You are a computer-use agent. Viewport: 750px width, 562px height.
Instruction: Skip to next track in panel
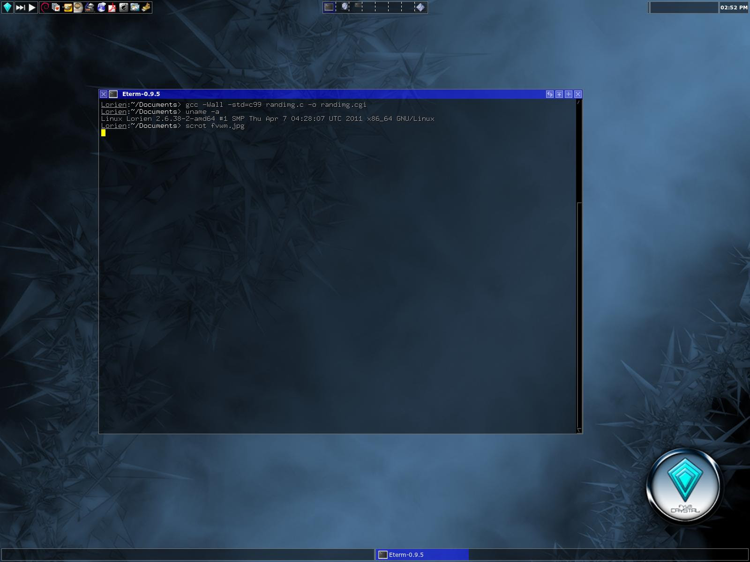(21, 7)
